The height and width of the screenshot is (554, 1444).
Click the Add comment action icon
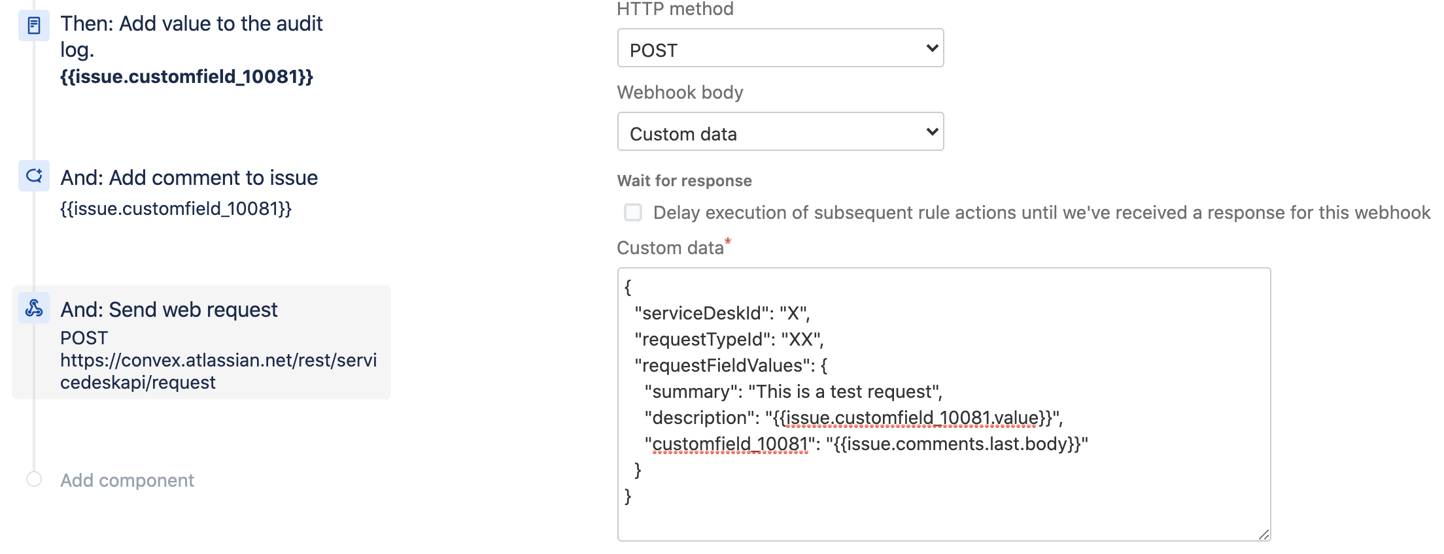click(34, 176)
